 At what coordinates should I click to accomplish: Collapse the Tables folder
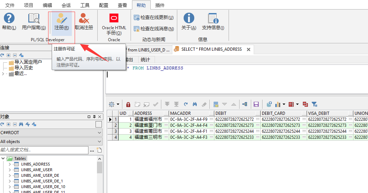(x=3, y=158)
